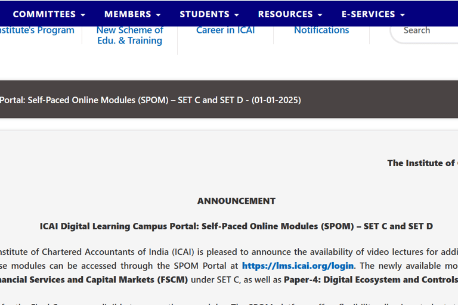Expand the E-SERVICES dropdown caret
The width and height of the screenshot is (458, 305).
click(403, 15)
